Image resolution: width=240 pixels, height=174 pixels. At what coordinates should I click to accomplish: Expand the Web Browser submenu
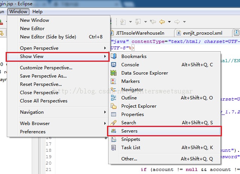63,124
